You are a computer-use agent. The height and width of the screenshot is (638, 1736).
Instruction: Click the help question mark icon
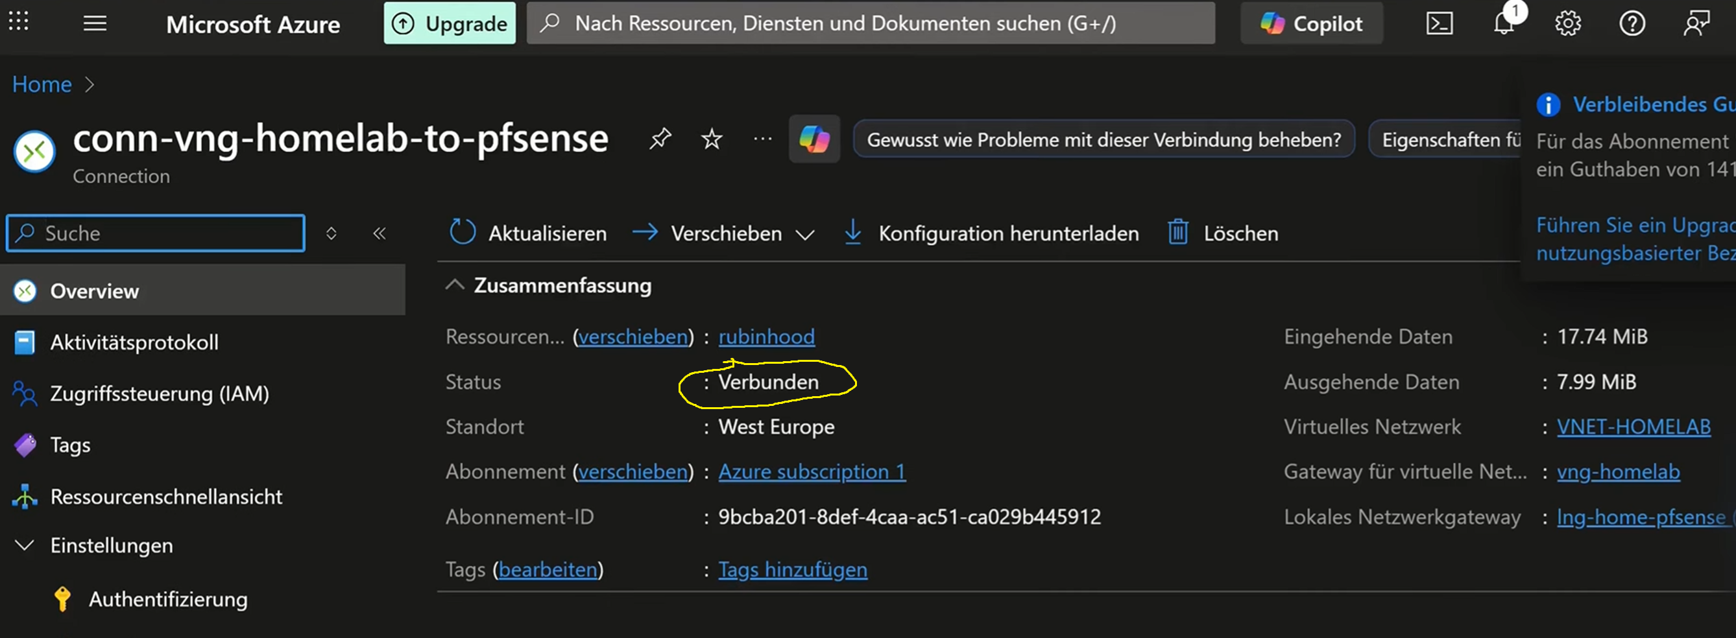(1632, 24)
